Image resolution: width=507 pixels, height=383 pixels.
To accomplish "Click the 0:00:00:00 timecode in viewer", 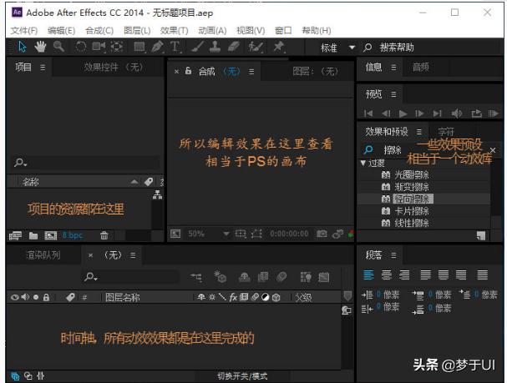I will pyautogui.click(x=289, y=234).
